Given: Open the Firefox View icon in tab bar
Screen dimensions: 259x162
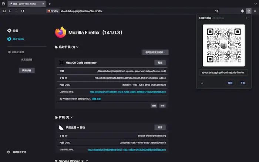Looking at the screenshot, I should [x=3, y=4].
